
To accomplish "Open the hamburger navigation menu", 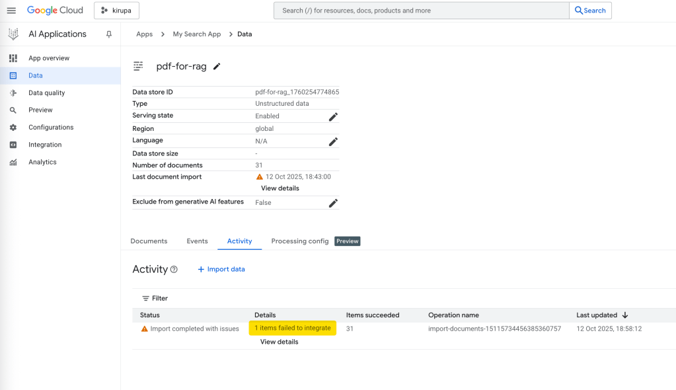I will (x=11, y=11).
